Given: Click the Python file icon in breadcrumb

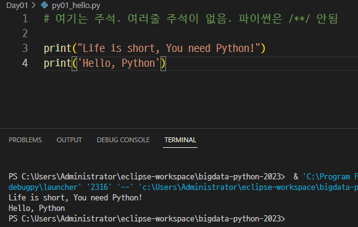Looking at the screenshot, I should click(x=44, y=5).
